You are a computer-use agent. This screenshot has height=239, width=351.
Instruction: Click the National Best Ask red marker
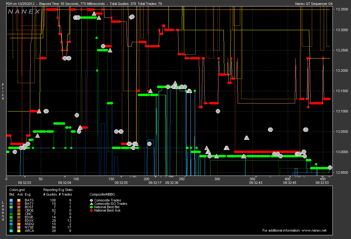point(91,210)
